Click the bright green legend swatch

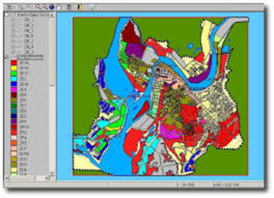pos(14,73)
